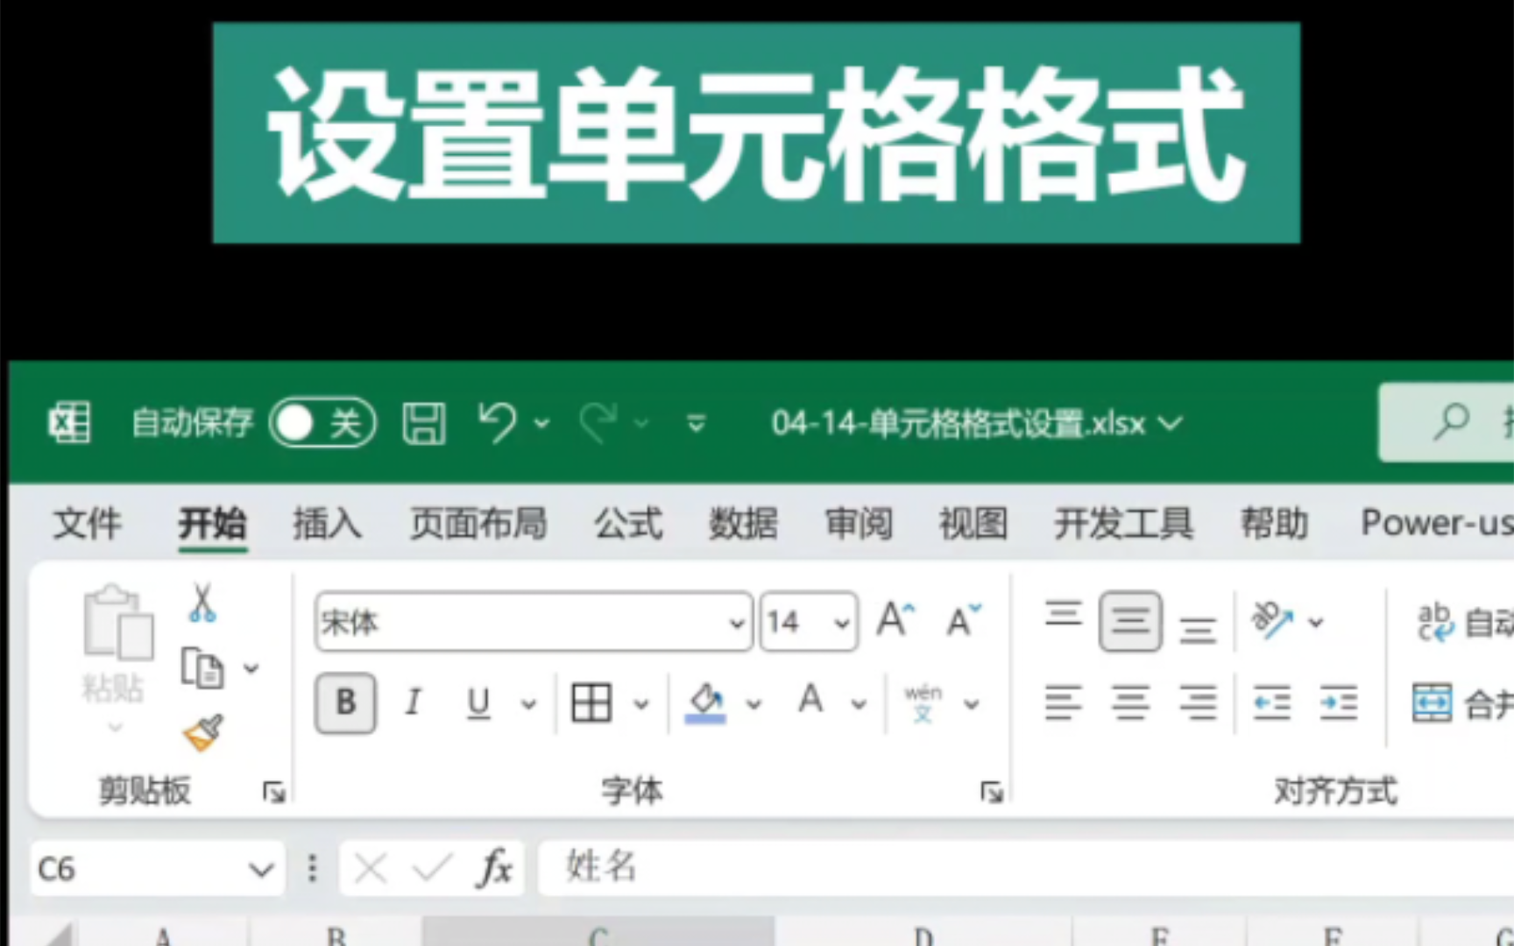Select the Format Painter brush
Screen dimensions: 1514x946
point(202,733)
